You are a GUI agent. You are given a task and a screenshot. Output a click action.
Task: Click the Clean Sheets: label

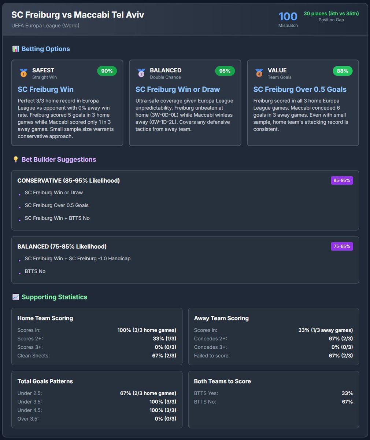pos(33,356)
